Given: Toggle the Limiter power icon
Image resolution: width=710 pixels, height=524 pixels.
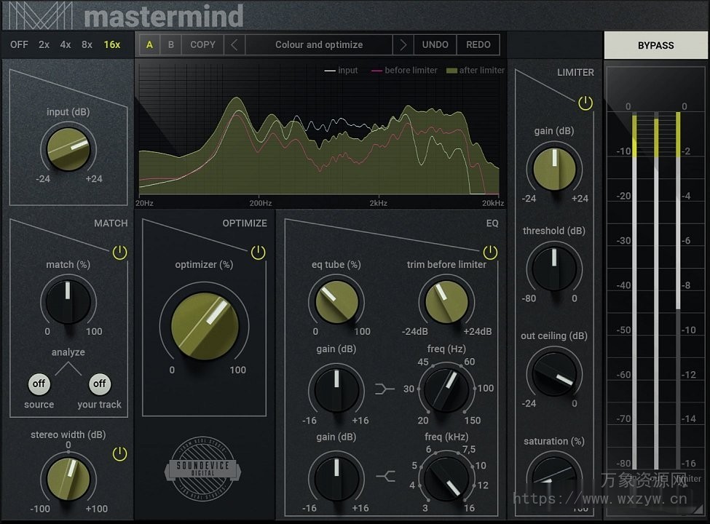Looking at the screenshot, I should [585, 103].
